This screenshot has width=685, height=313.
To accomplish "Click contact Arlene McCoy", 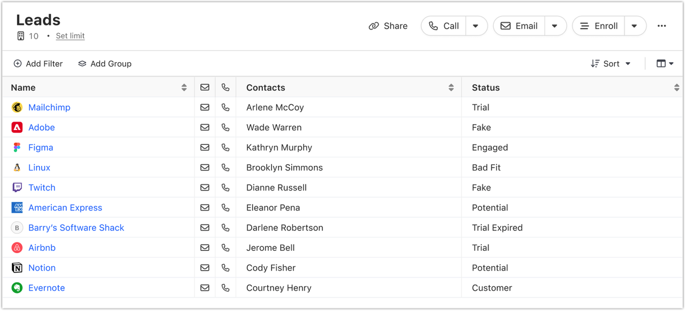I will pos(275,107).
